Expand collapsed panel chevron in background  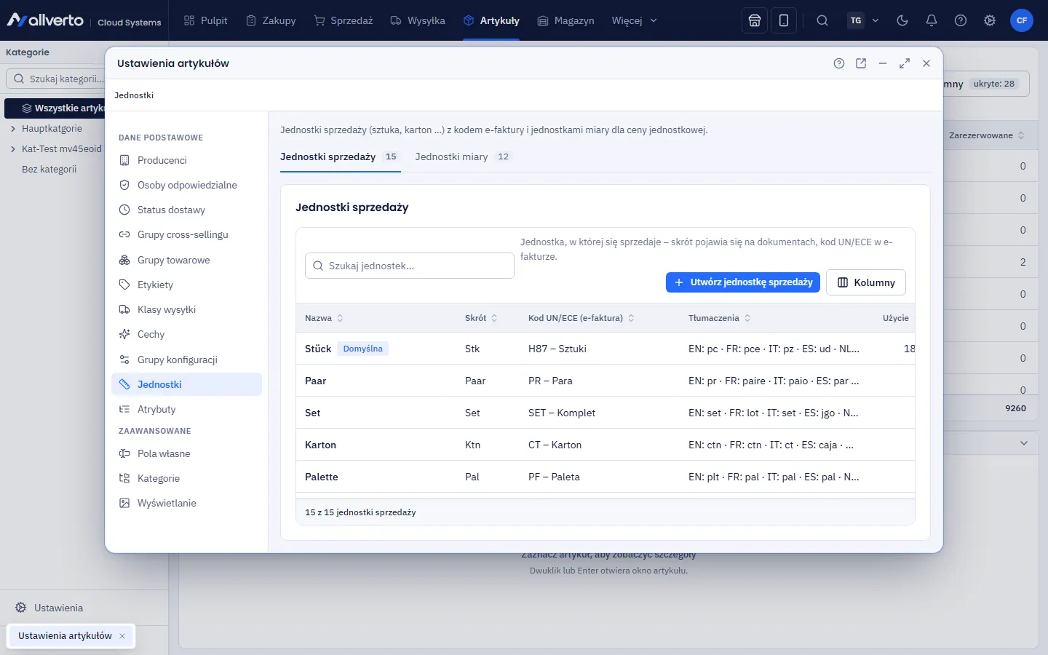[x=1024, y=443]
